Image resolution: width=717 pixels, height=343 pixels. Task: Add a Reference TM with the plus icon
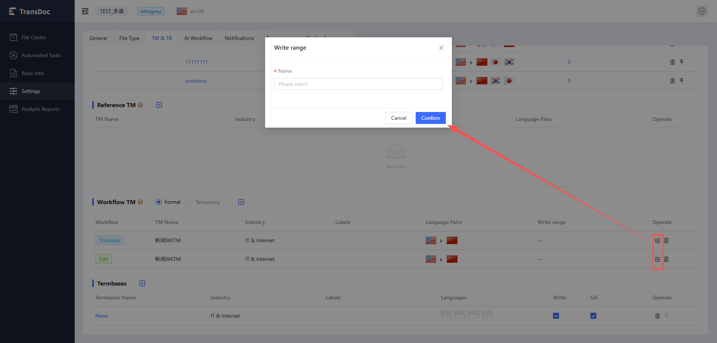pos(159,105)
